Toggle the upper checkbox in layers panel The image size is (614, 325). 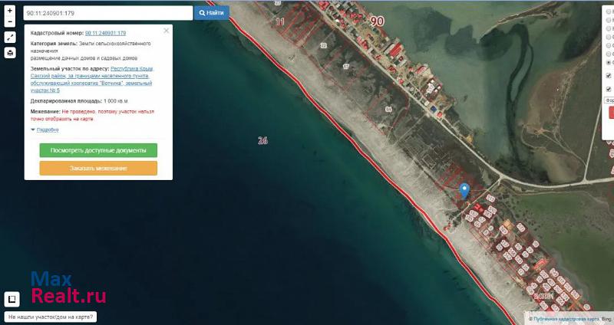(609, 76)
